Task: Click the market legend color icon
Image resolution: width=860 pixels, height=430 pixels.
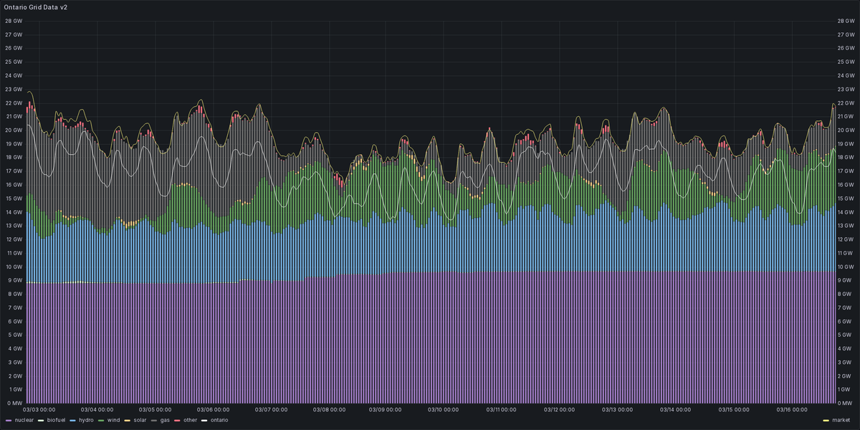Action: 825,420
